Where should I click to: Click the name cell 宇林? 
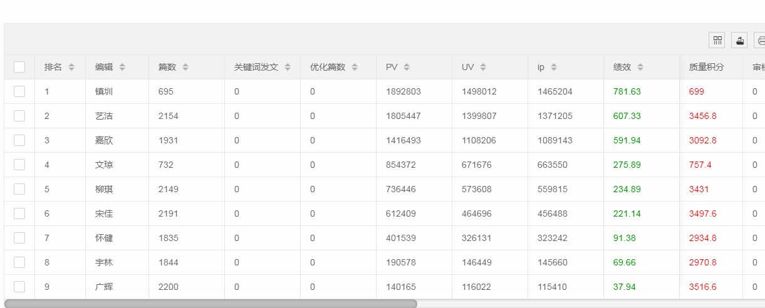coord(104,262)
